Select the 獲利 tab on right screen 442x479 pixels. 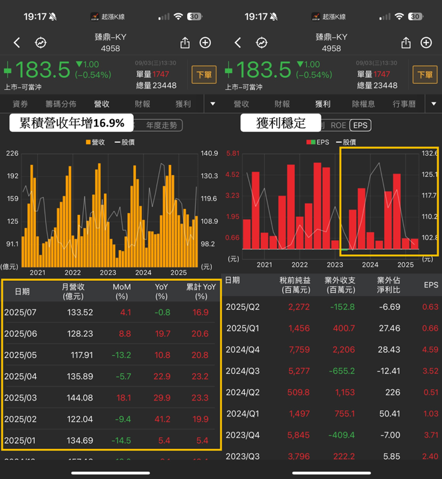(x=323, y=104)
